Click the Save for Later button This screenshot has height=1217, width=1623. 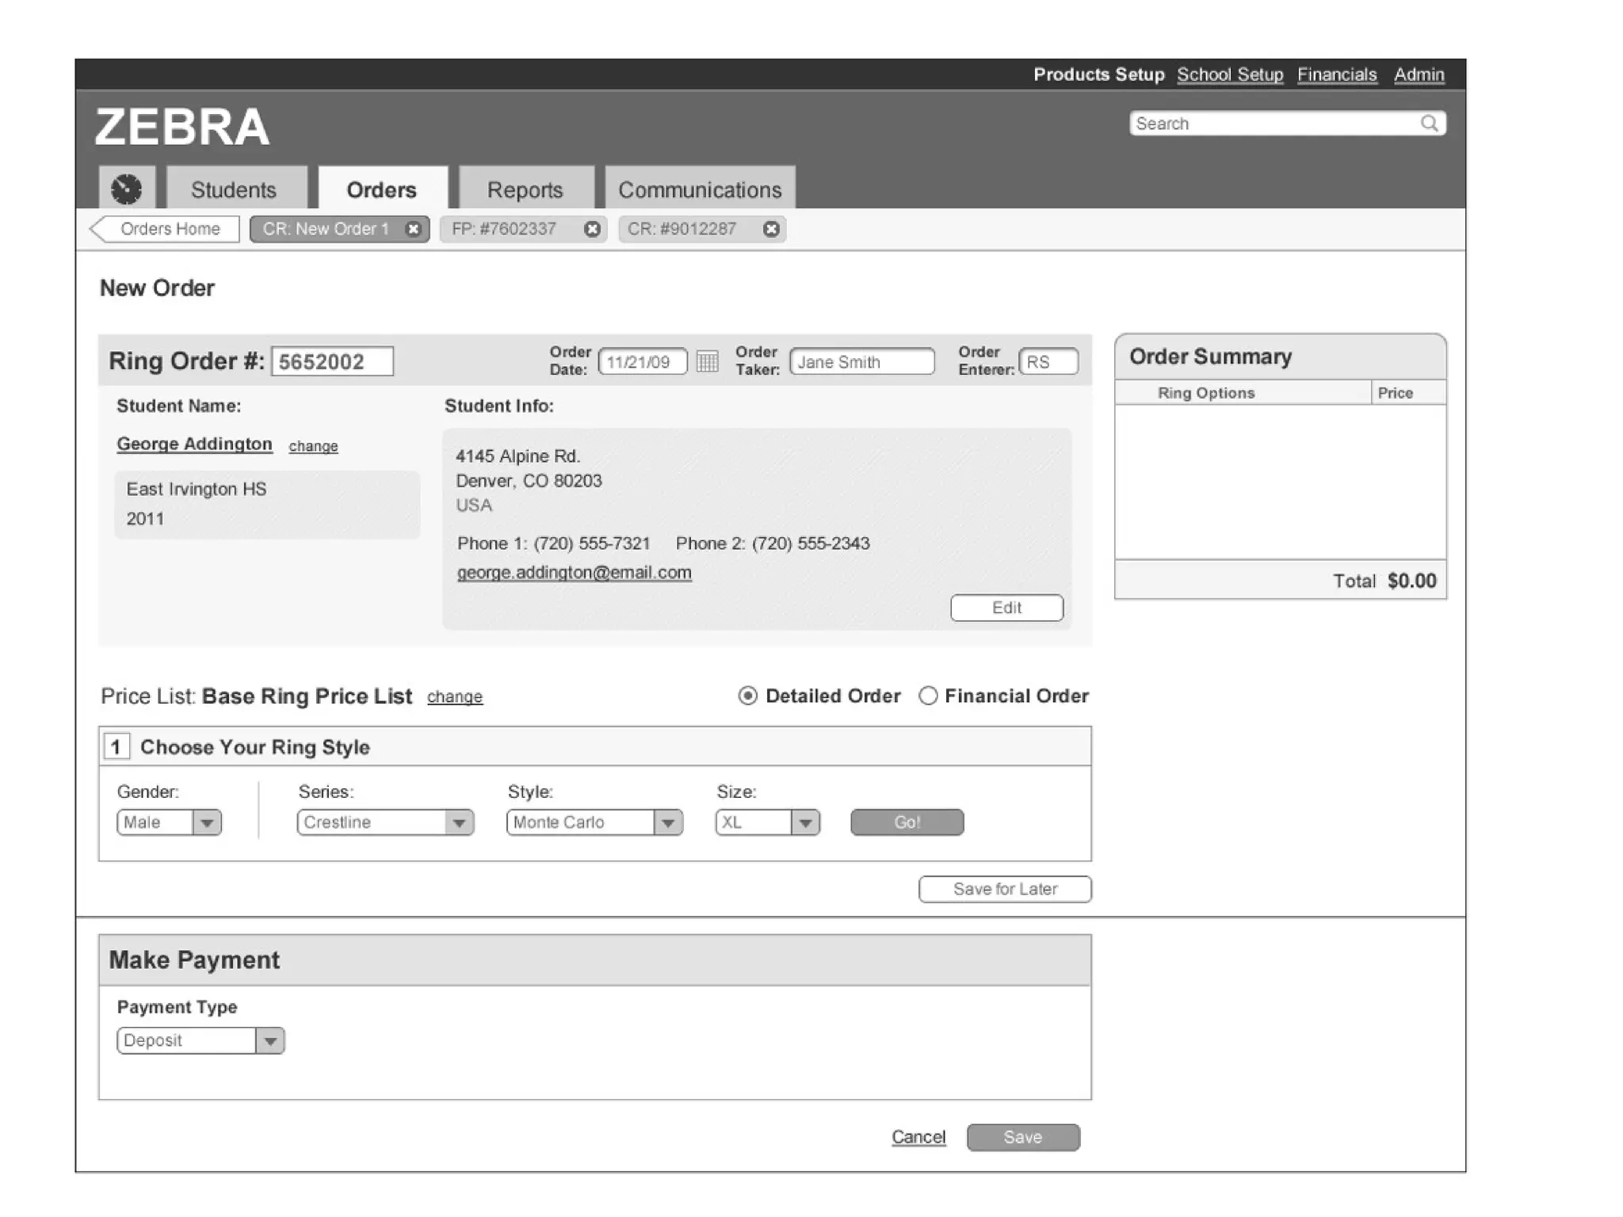(1004, 889)
